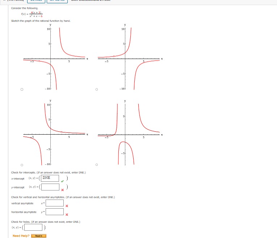The height and width of the screenshot is (238, 277).
Task: Click the x-intercept field containing DNE
Action: click(50, 178)
